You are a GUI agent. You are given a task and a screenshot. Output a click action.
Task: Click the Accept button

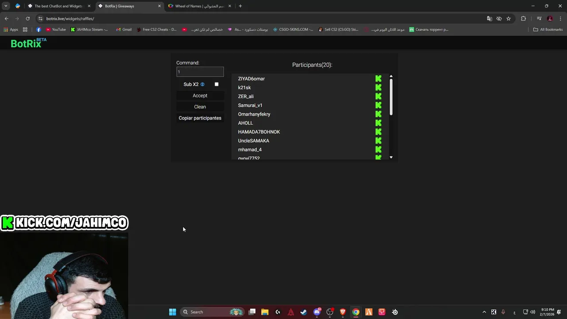coord(200,96)
